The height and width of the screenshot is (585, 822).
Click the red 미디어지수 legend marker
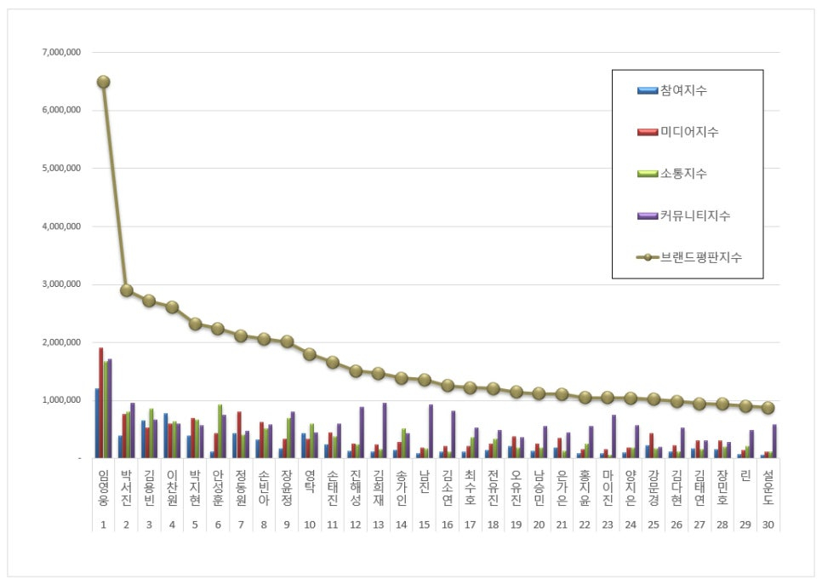(647, 132)
